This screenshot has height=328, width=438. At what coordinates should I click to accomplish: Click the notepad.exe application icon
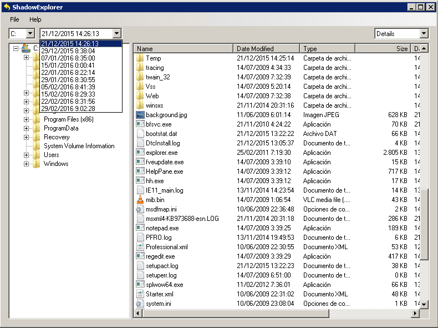140,228
